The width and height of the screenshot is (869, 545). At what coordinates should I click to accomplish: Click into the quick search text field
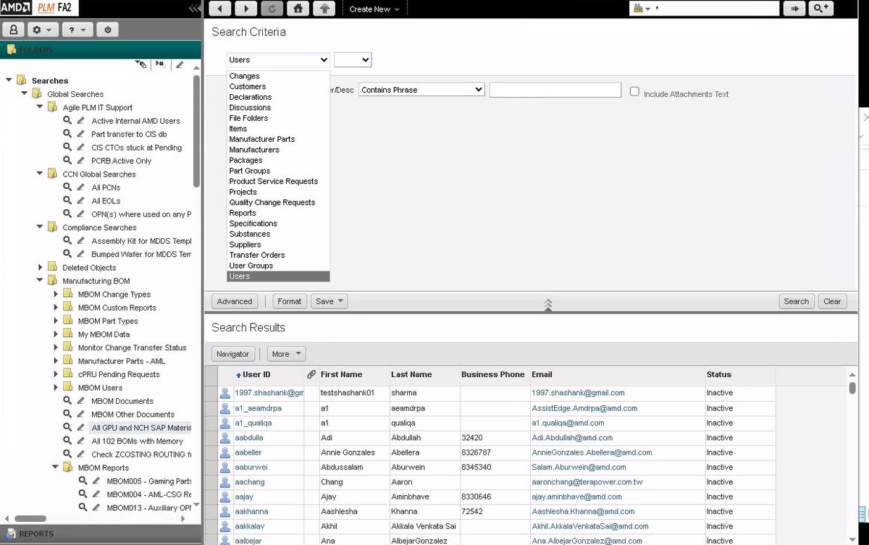click(x=716, y=9)
